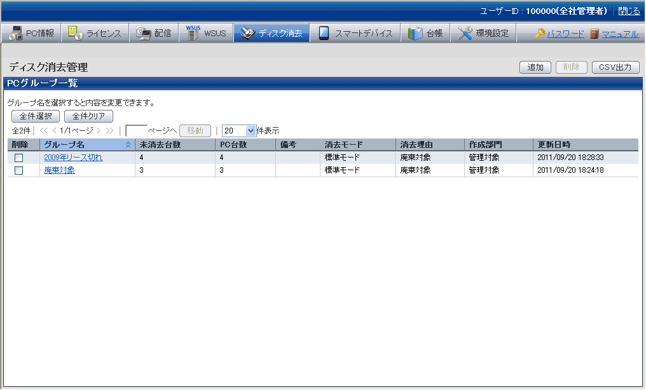Open the マニュアル manual link
Image resolution: width=646 pixels, height=390 pixels.
(x=620, y=34)
